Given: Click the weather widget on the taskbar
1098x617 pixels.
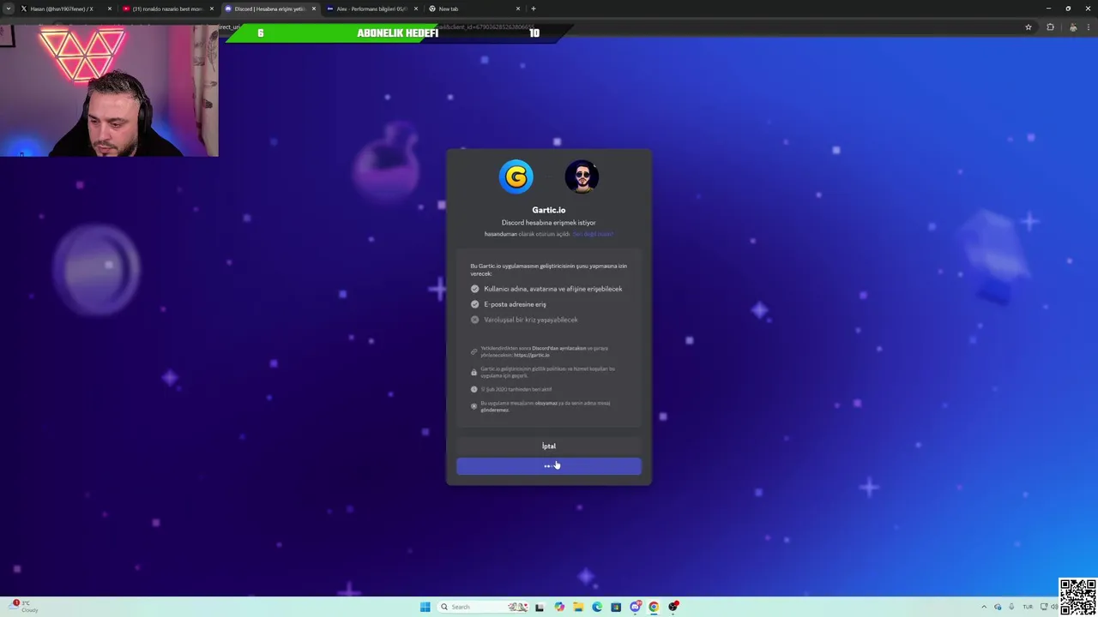Looking at the screenshot, I should point(22,607).
